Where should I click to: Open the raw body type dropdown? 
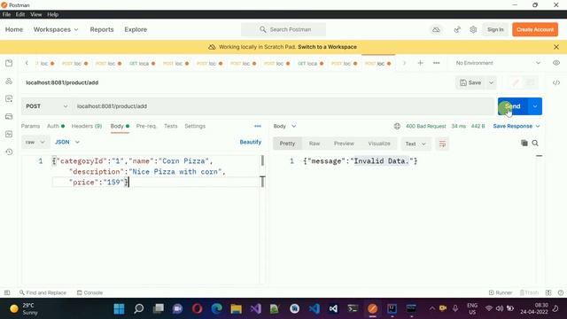(x=35, y=142)
